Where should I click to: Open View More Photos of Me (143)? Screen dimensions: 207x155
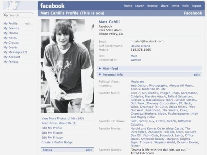62,119
